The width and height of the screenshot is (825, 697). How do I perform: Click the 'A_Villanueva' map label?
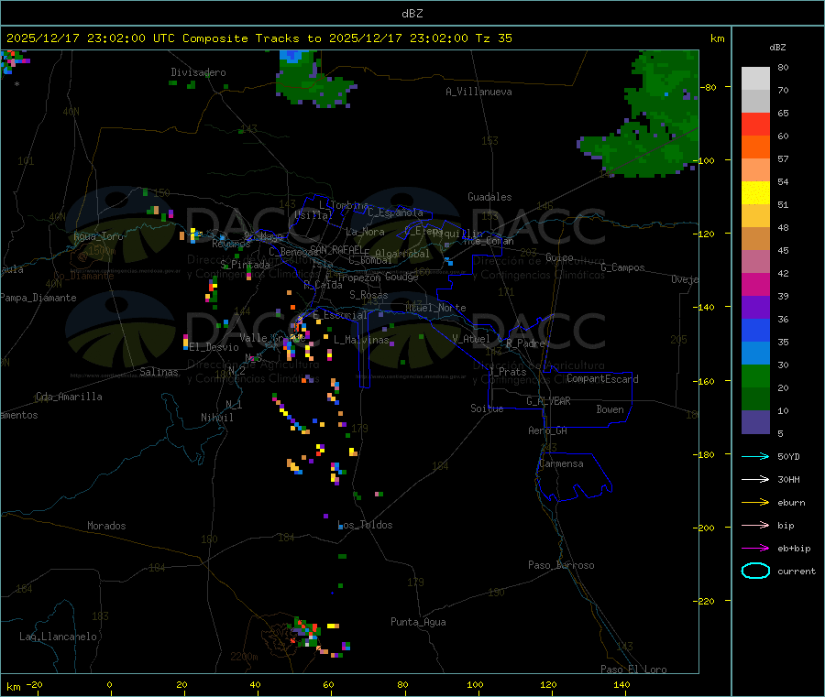click(x=478, y=92)
